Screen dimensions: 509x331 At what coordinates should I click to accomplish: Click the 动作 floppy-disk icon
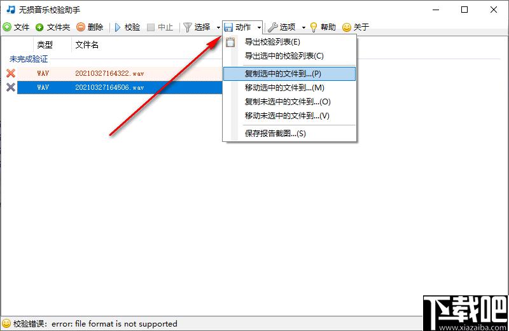click(x=228, y=27)
